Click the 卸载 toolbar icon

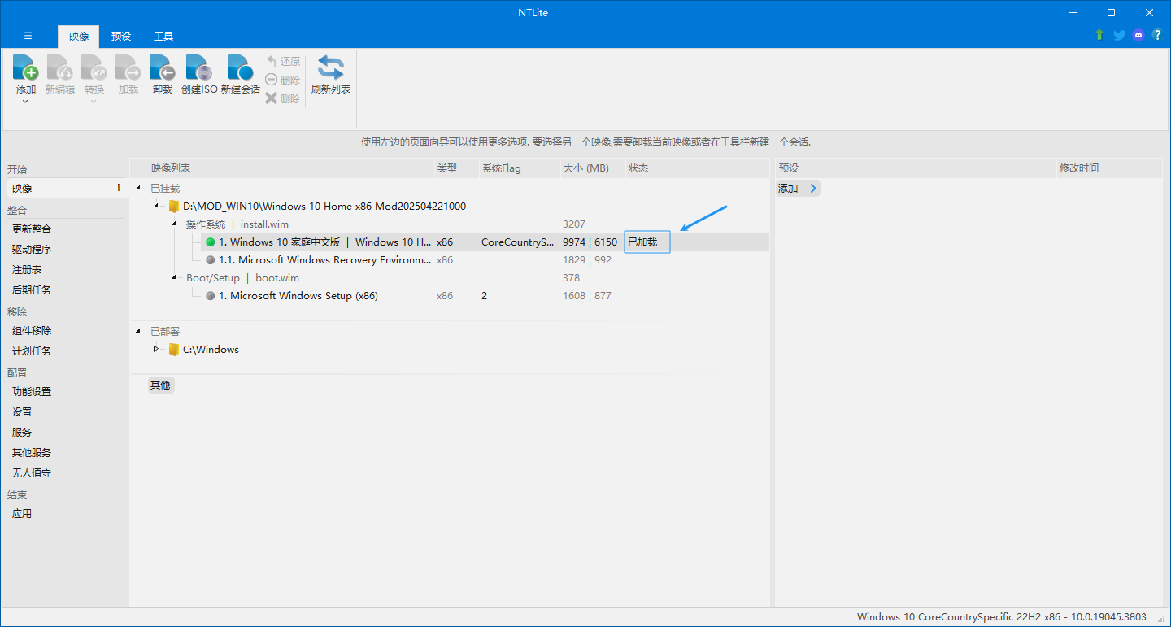coord(163,67)
